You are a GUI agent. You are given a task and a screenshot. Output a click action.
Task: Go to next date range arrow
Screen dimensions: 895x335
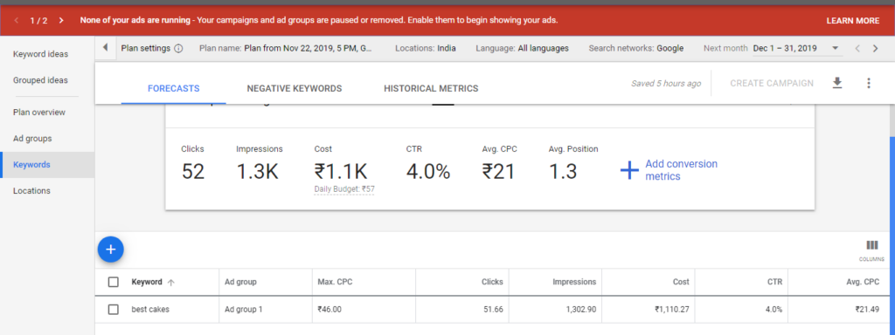click(x=875, y=49)
